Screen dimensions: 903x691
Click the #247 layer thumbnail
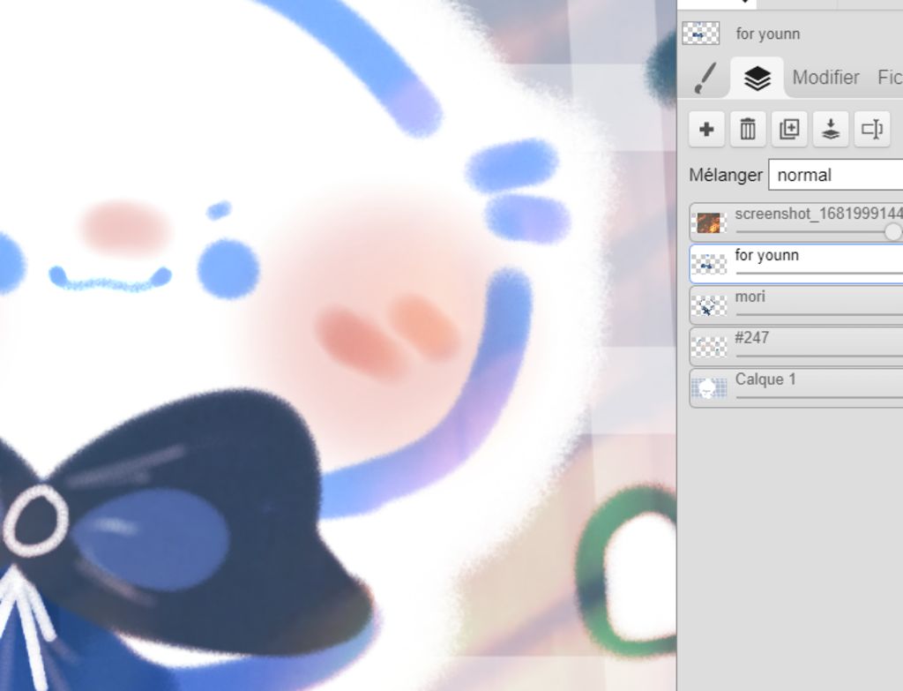[708, 347]
